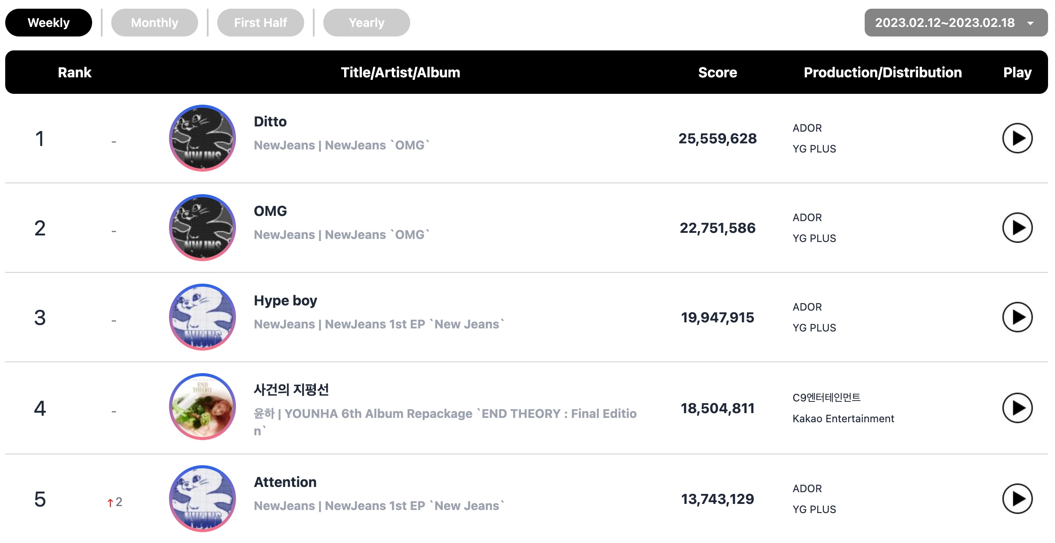Image resolution: width=1055 pixels, height=543 pixels.
Task: Switch to the Monthly chart tab
Action: [155, 23]
